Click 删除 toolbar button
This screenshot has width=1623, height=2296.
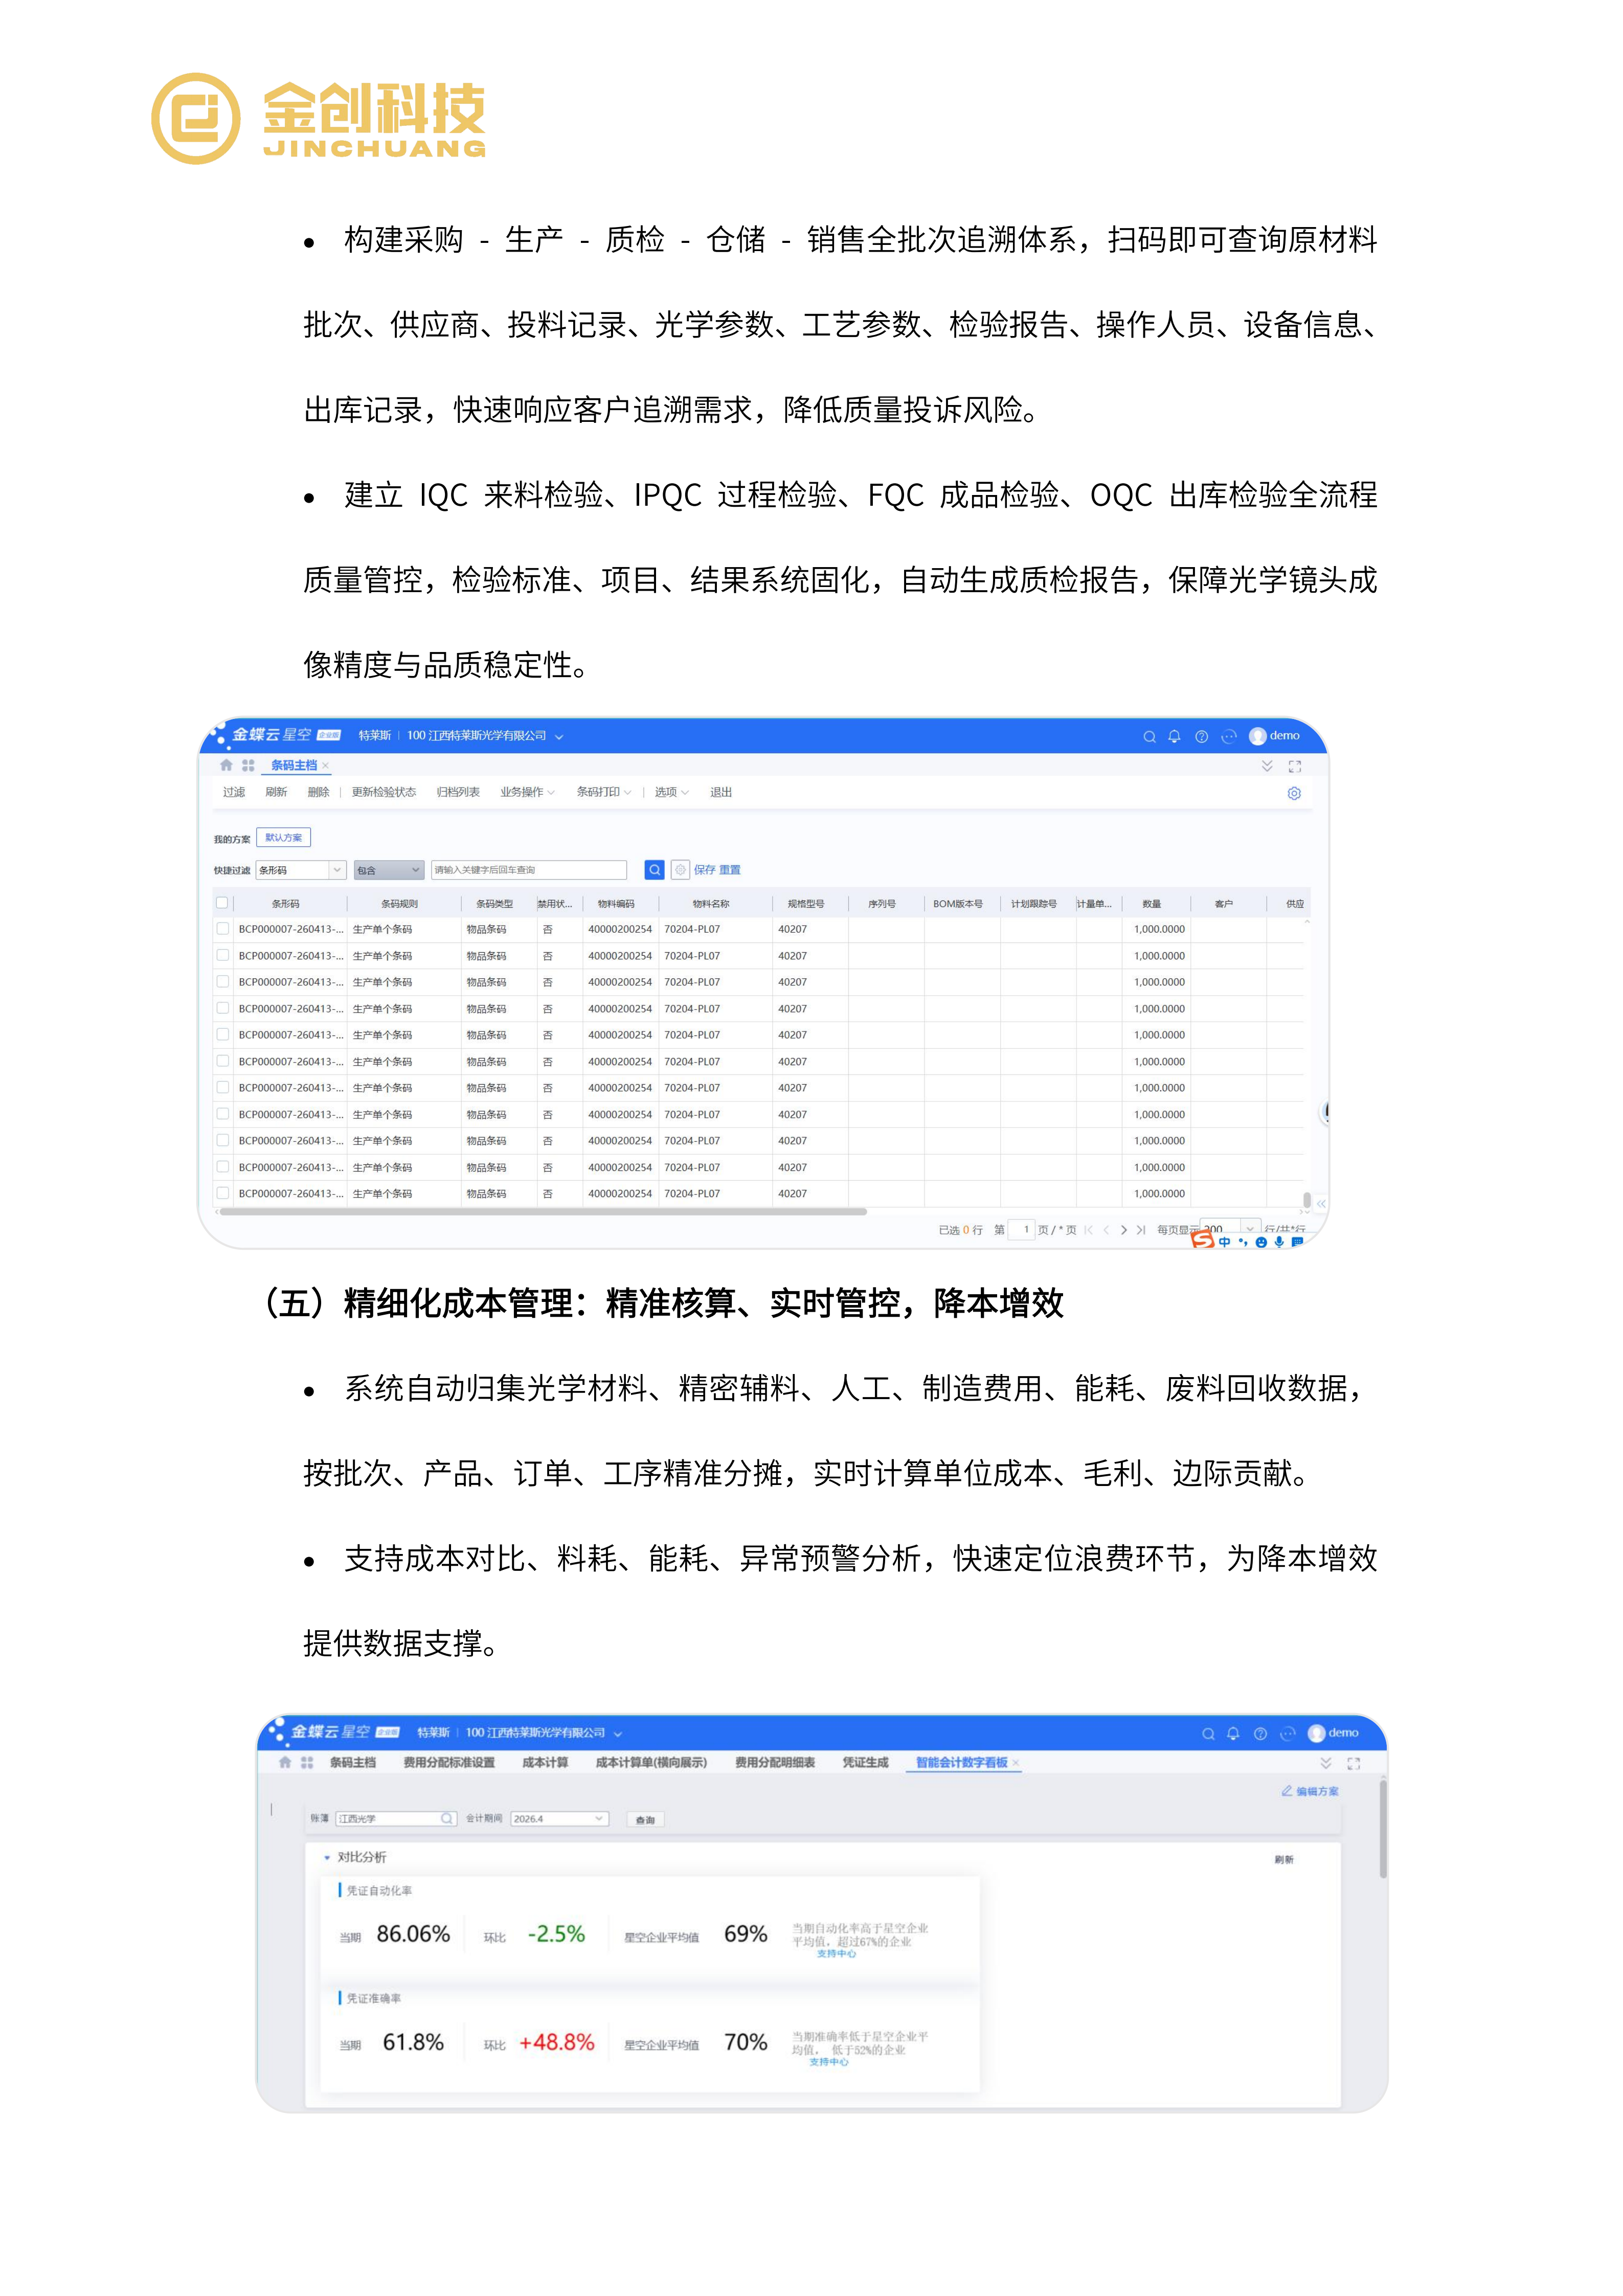tap(318, 792)
